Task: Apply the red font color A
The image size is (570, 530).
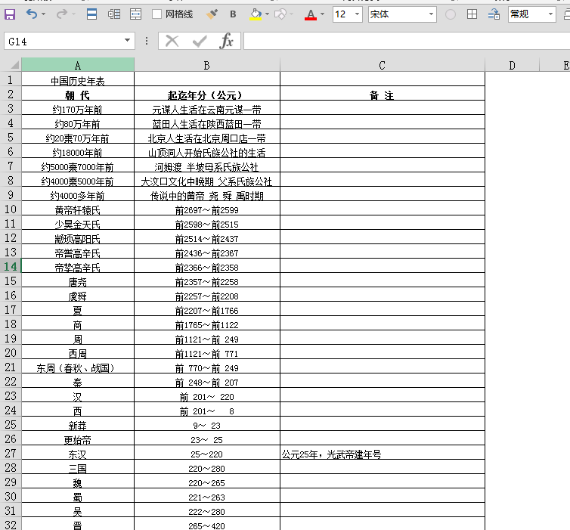Action: coord(311,14)
